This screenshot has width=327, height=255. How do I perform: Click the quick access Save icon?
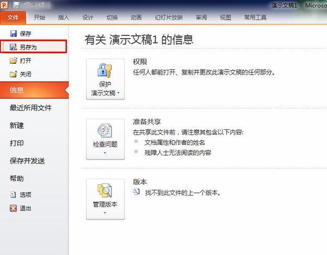click(16, 5)
